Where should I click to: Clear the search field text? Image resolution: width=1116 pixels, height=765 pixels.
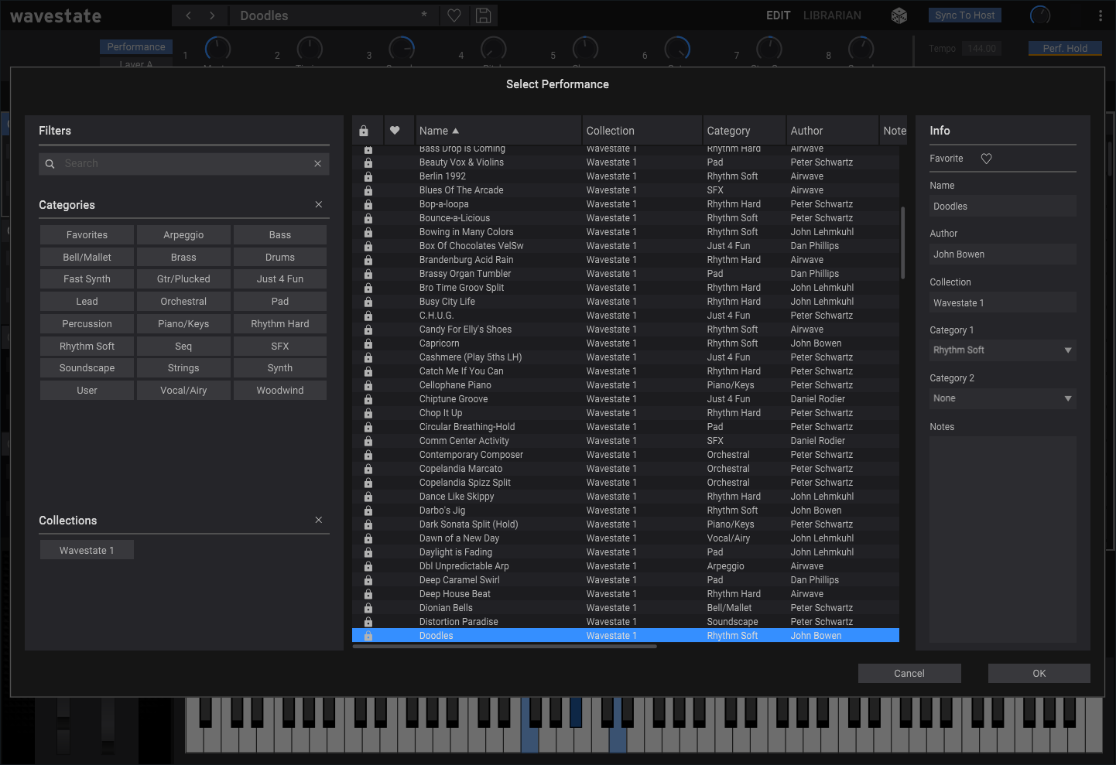[317, 164]
